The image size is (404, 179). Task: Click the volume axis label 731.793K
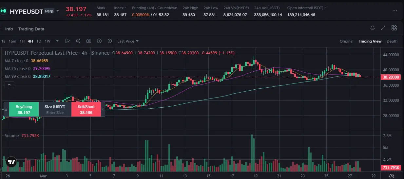(391, 168)
